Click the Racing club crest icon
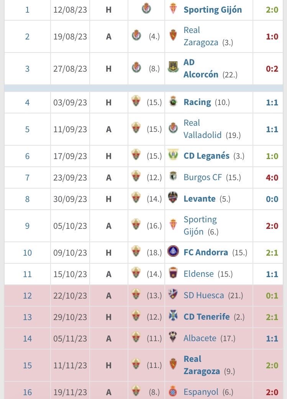 point(173,102)
